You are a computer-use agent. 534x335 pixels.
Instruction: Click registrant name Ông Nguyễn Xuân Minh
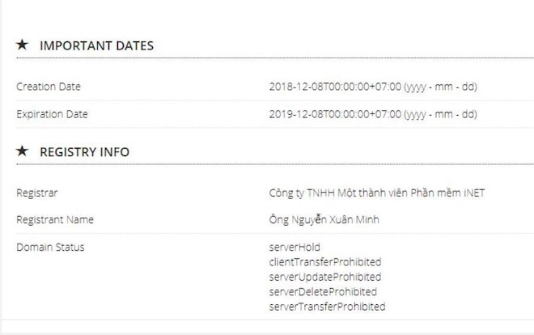click(324, 219)
